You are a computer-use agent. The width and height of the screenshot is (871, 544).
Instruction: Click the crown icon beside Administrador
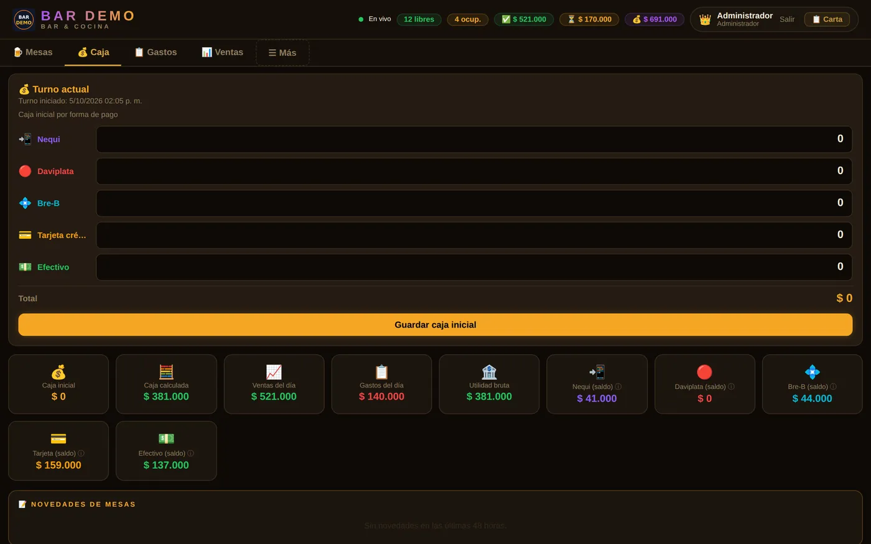705,20
